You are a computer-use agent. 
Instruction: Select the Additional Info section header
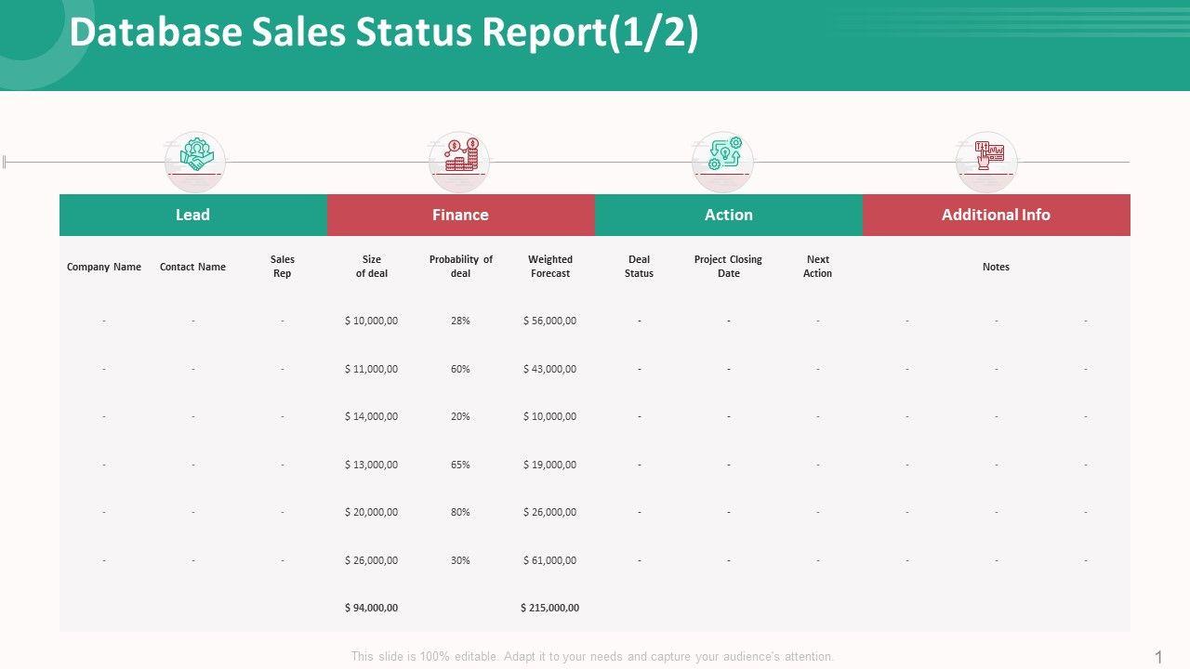996,215
